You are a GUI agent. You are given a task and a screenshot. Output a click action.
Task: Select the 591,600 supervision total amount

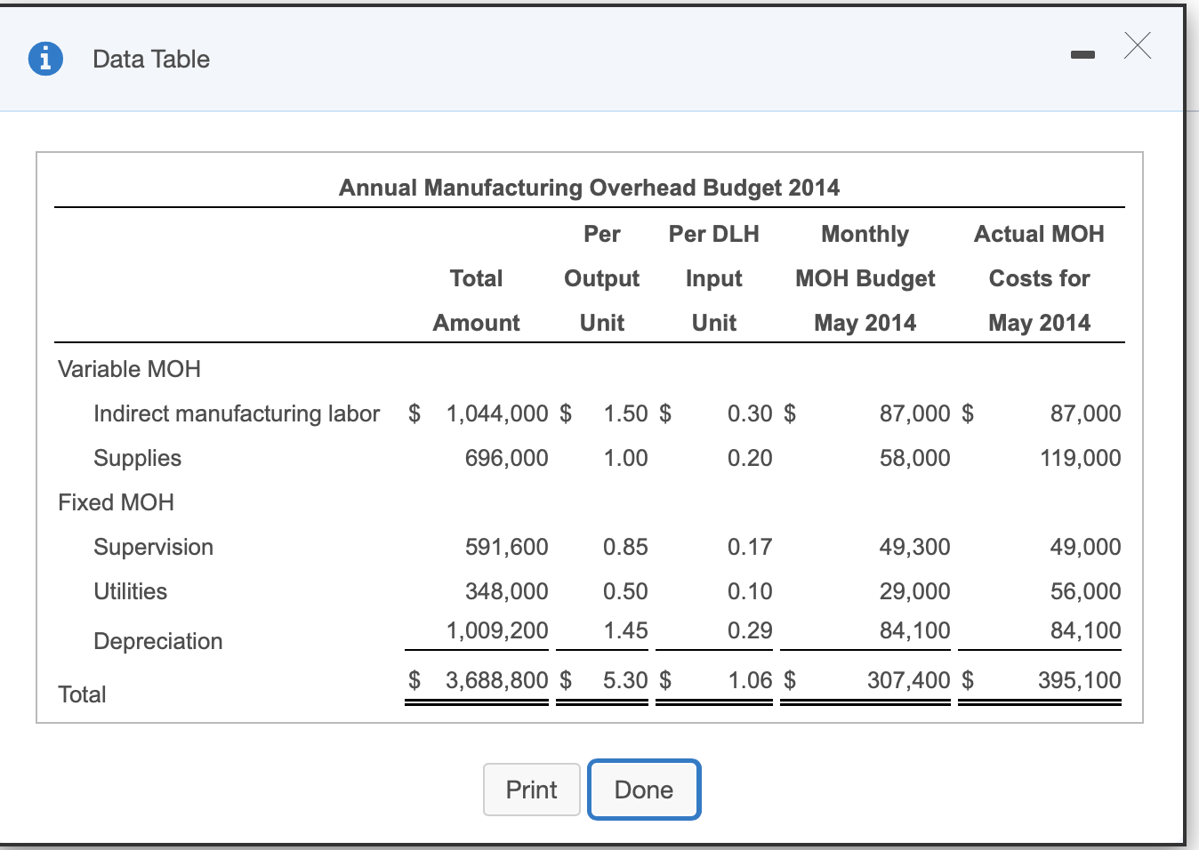[507, 547]
